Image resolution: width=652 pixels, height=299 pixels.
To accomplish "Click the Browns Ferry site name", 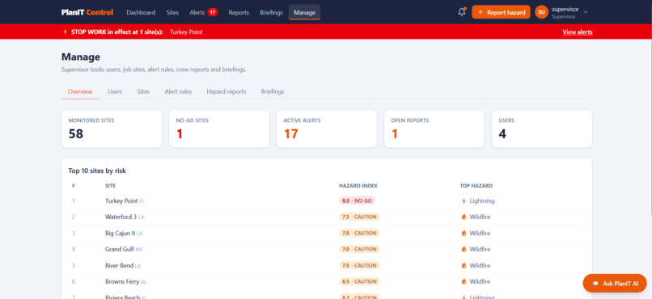I will [122, 281].
